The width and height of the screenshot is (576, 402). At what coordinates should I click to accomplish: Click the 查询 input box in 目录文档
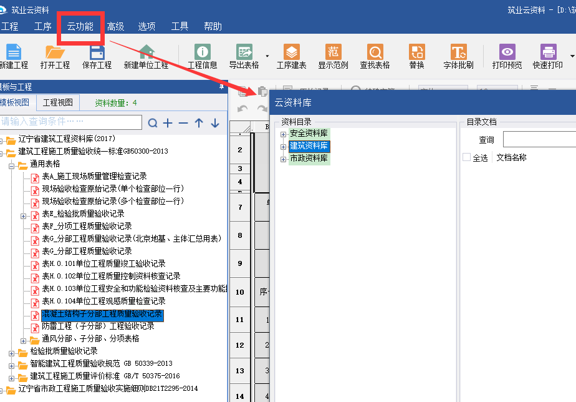(539, 140)
